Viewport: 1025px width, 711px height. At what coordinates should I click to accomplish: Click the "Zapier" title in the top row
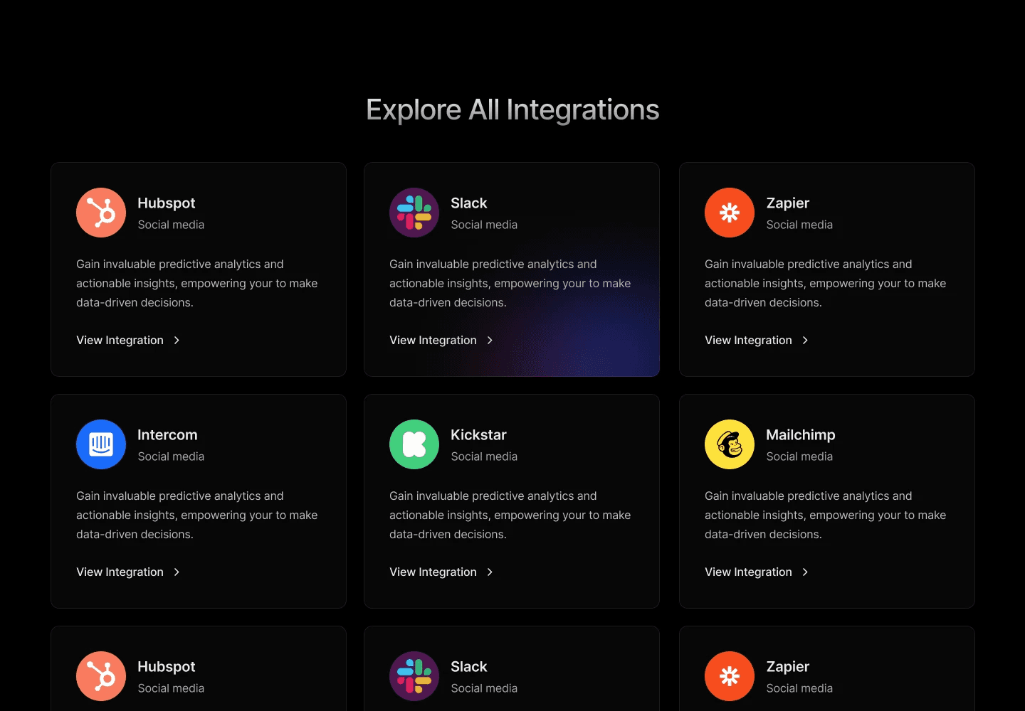point(788,203)
